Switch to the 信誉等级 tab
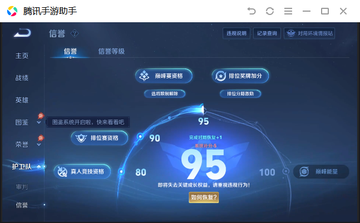The width and height of the screenshot is (360, 223). coord(111,51)
